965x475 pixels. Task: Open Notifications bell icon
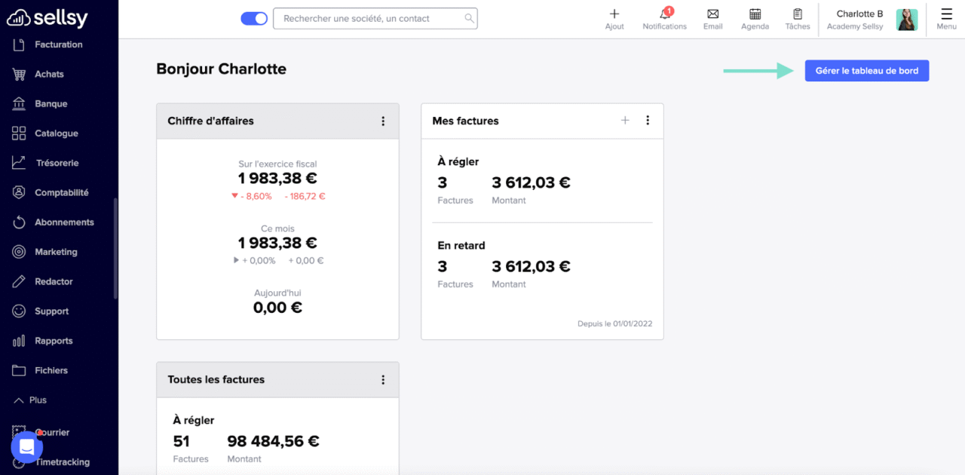[x=665, y=14]
